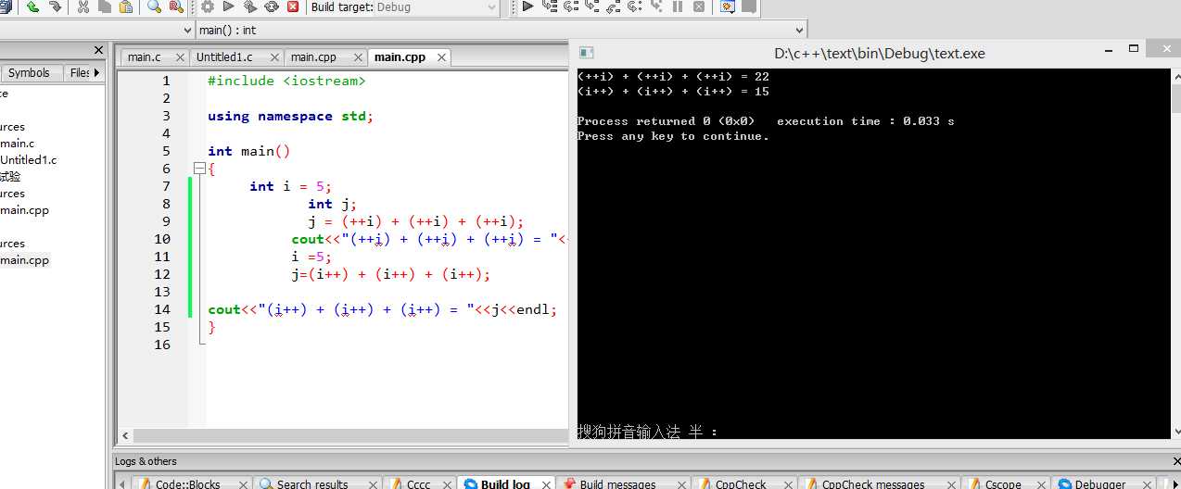This screenshot has width=1181, height=489.
Task: Click line number 16 in the editor margin
Action: coord(162,345)
